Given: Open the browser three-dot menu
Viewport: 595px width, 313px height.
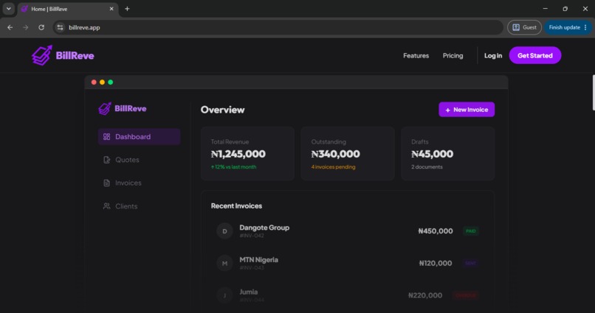Looking at the screenshot, I should pos(585,27).
